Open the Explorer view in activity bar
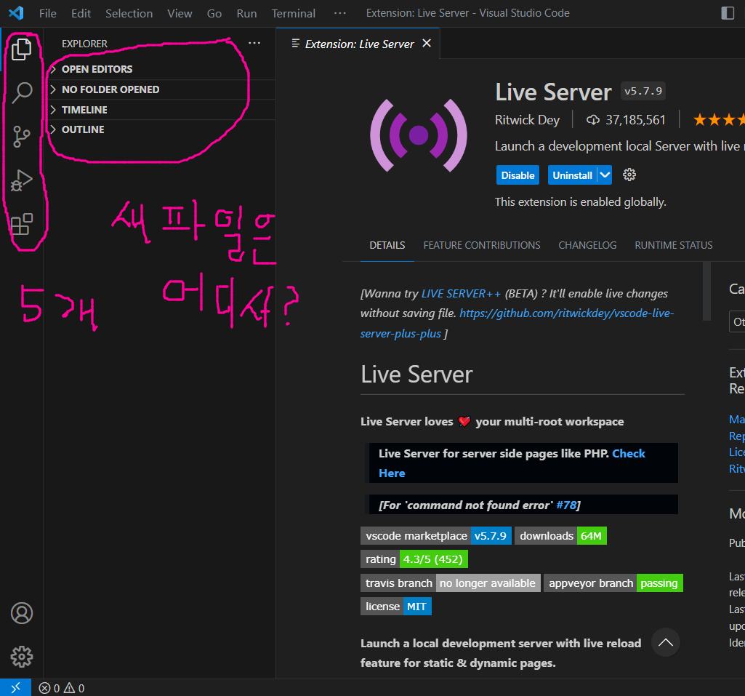Screen dimensions: 745x696 click(21, 49)
